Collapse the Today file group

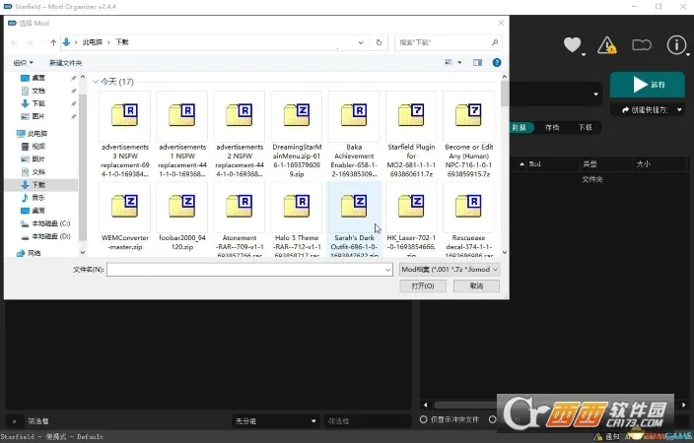click(97, 82)
